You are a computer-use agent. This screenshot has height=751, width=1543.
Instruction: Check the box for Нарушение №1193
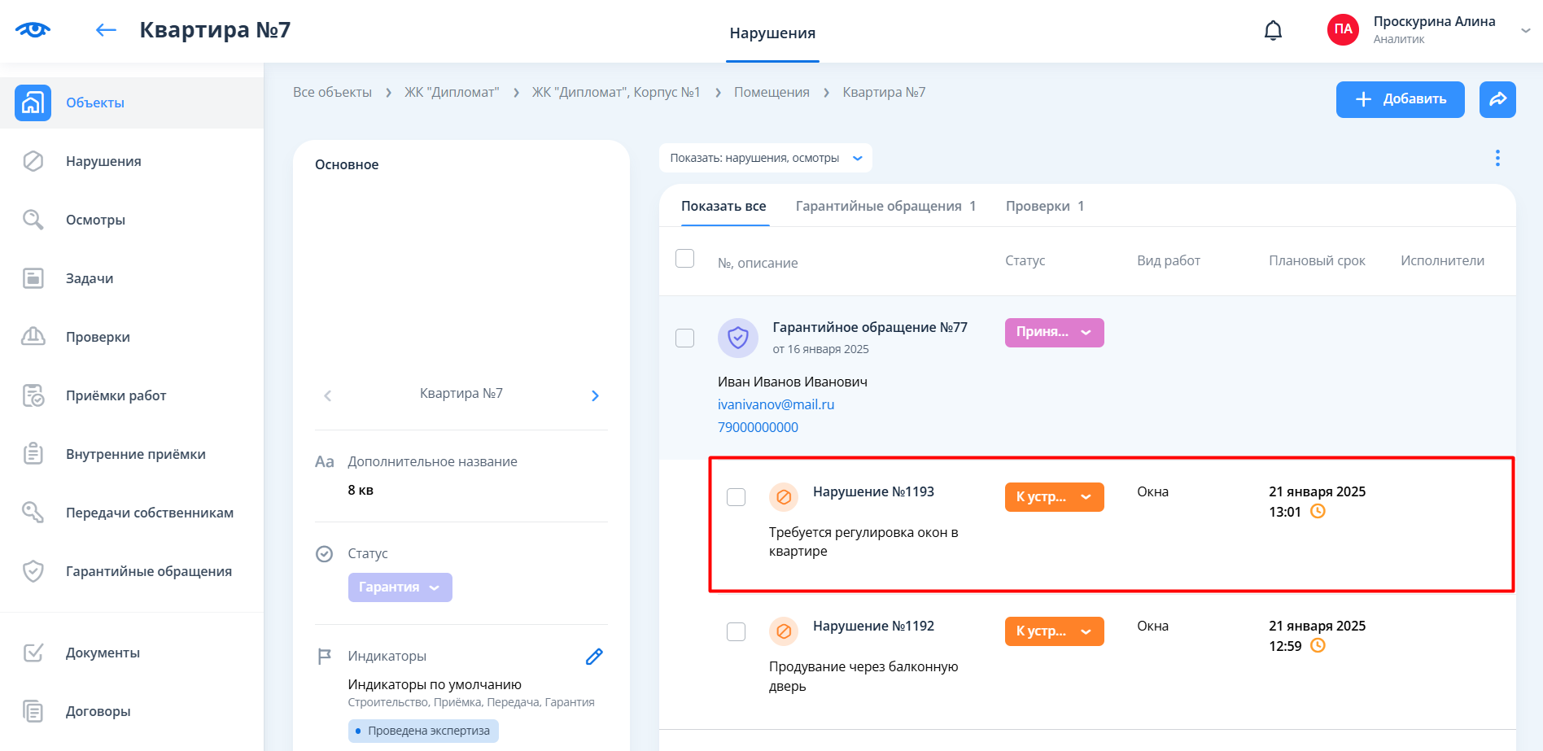click(736, 497)
